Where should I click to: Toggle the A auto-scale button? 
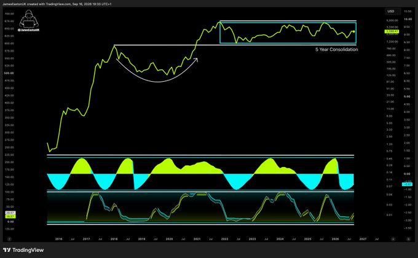tap(393, 239)
